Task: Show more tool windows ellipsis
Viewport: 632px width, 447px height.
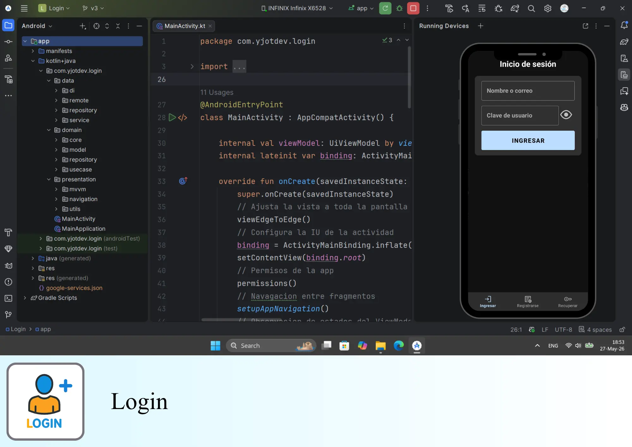Action: 9,95
